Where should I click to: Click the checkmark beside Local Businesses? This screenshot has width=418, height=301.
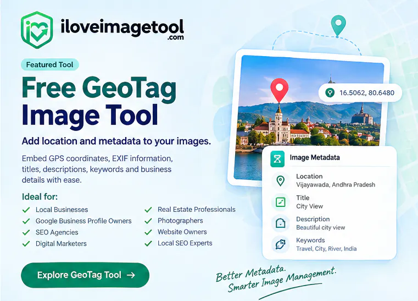(26, 210)
